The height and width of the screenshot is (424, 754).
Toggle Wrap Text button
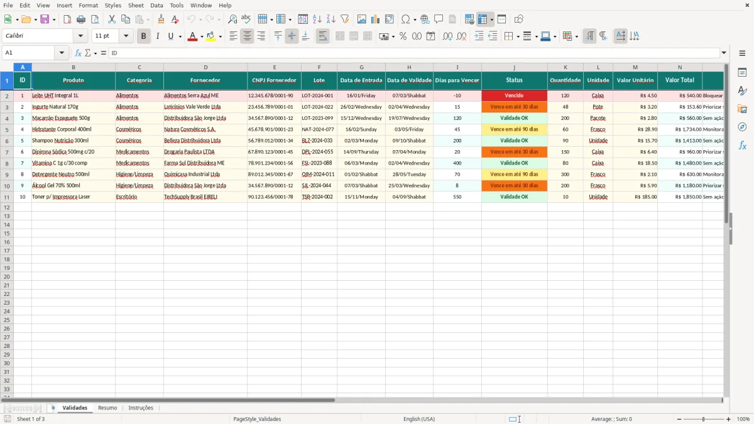322,36
